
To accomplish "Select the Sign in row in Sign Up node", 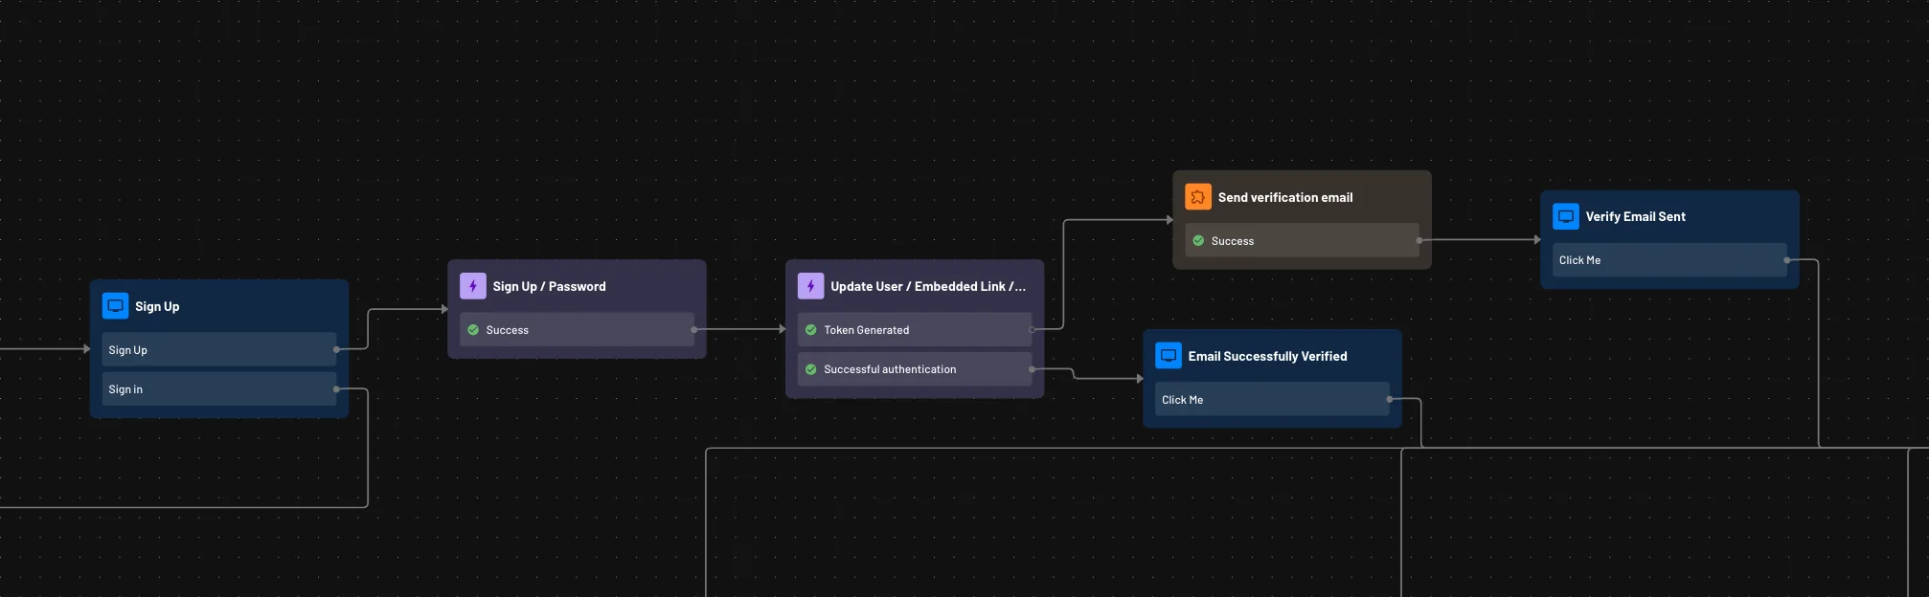I will point(219,388).
